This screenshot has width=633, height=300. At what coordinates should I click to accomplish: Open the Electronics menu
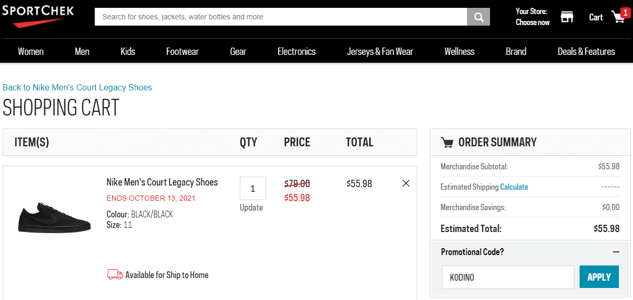[297, 51]
